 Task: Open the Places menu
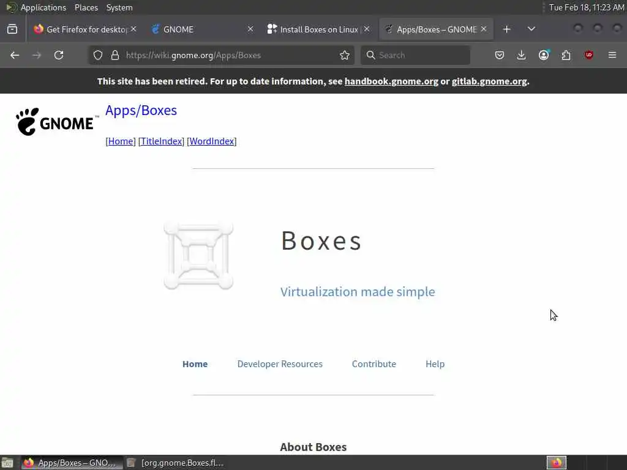click(86, 7)
